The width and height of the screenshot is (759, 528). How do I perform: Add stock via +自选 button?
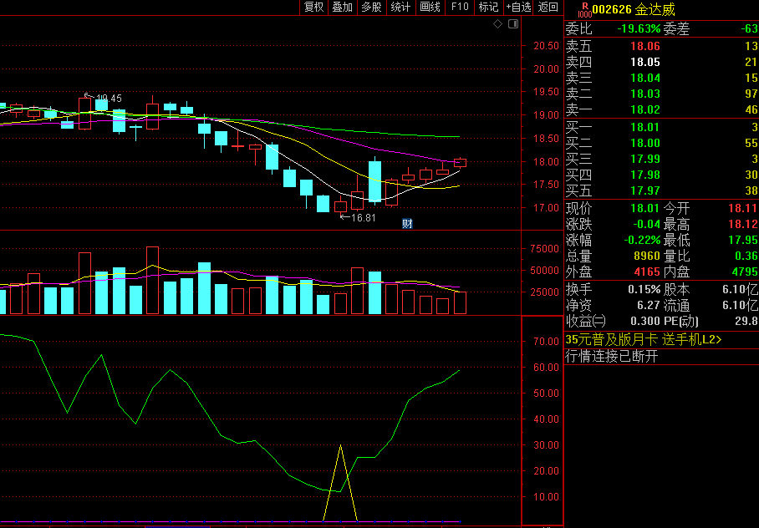pyautogui.click(x=518, y=8)
